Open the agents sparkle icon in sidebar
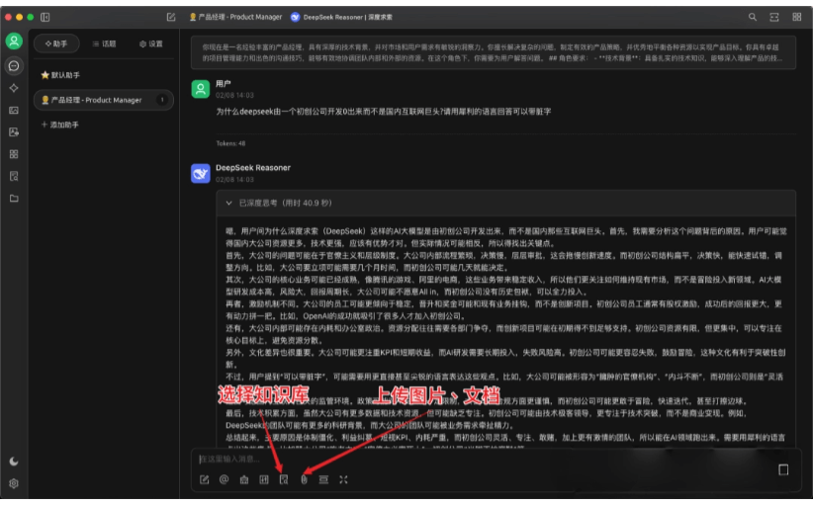Viewport: 813px width, 506px height. (x=14, y=88)
